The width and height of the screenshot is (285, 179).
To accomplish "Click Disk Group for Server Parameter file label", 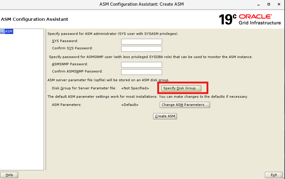I will click(84, 88).
